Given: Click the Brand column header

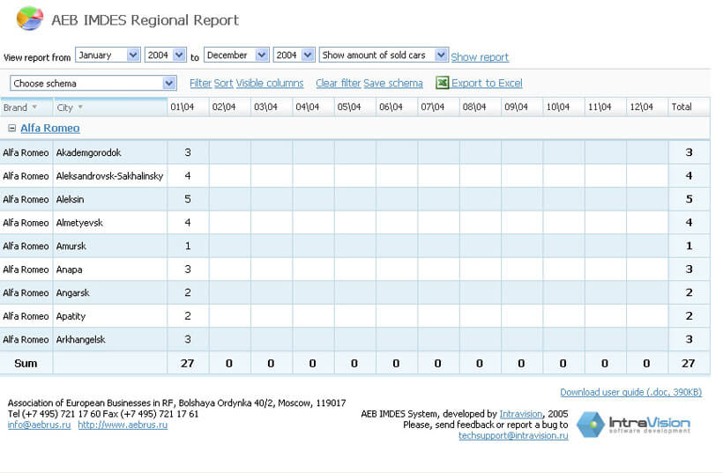Looking at the screenshot, I should click(x=26, y=107).
